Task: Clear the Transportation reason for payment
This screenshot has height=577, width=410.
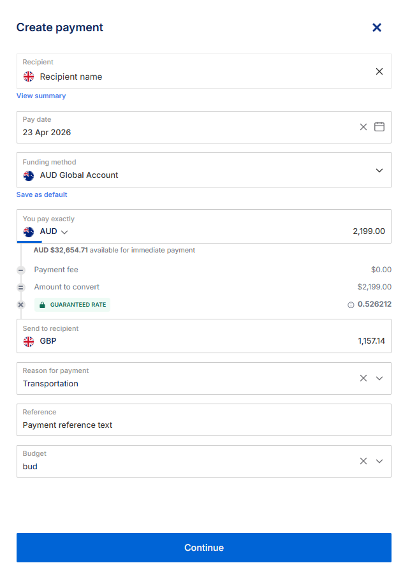Action: 363,378
